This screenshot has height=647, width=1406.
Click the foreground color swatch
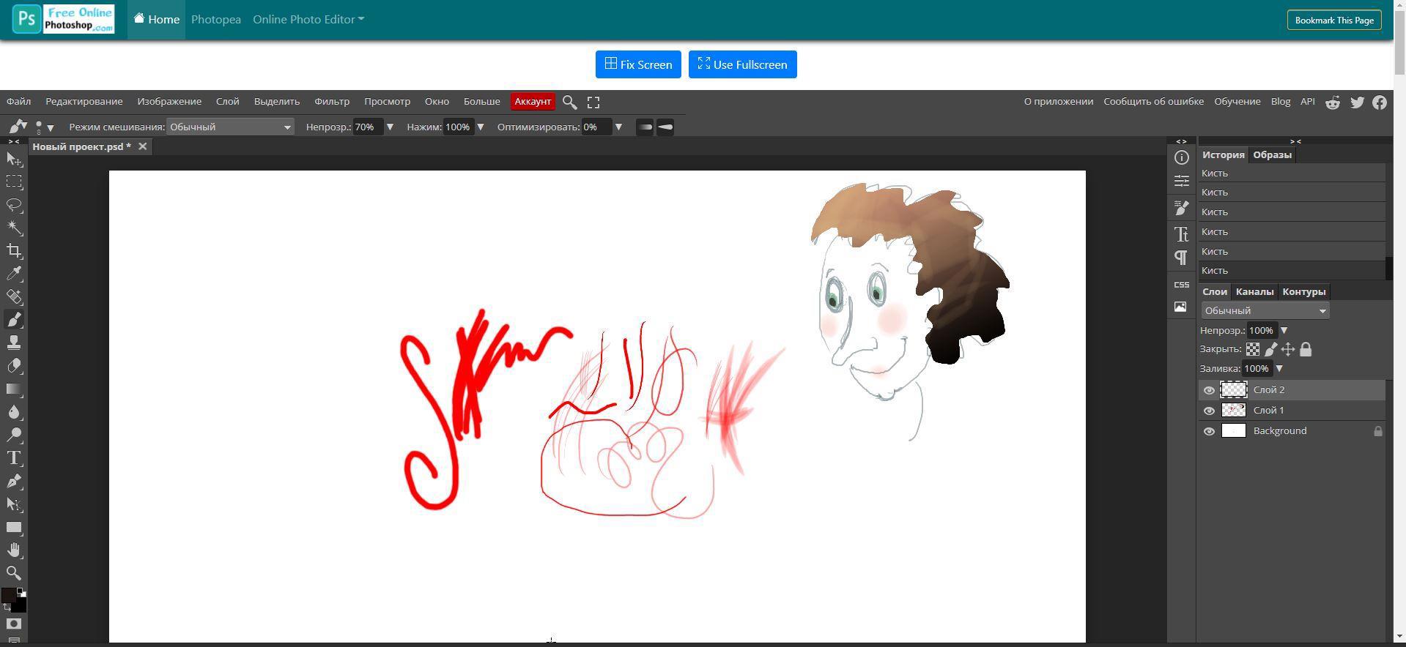coord(8,595)
